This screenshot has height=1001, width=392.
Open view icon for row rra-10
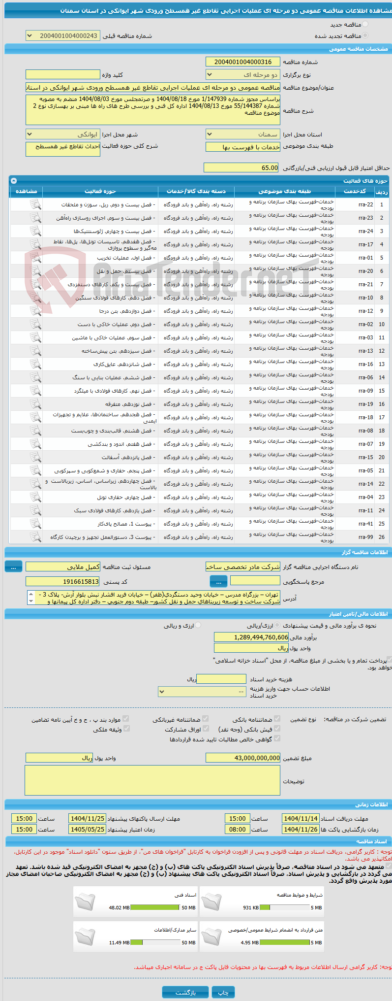click(35, 298)
